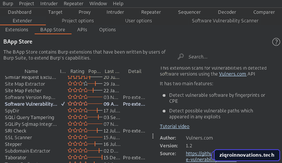282x163 pixels.
Task: Click the popularity bar of SpyDir
Action: click(x=95, y=111)
